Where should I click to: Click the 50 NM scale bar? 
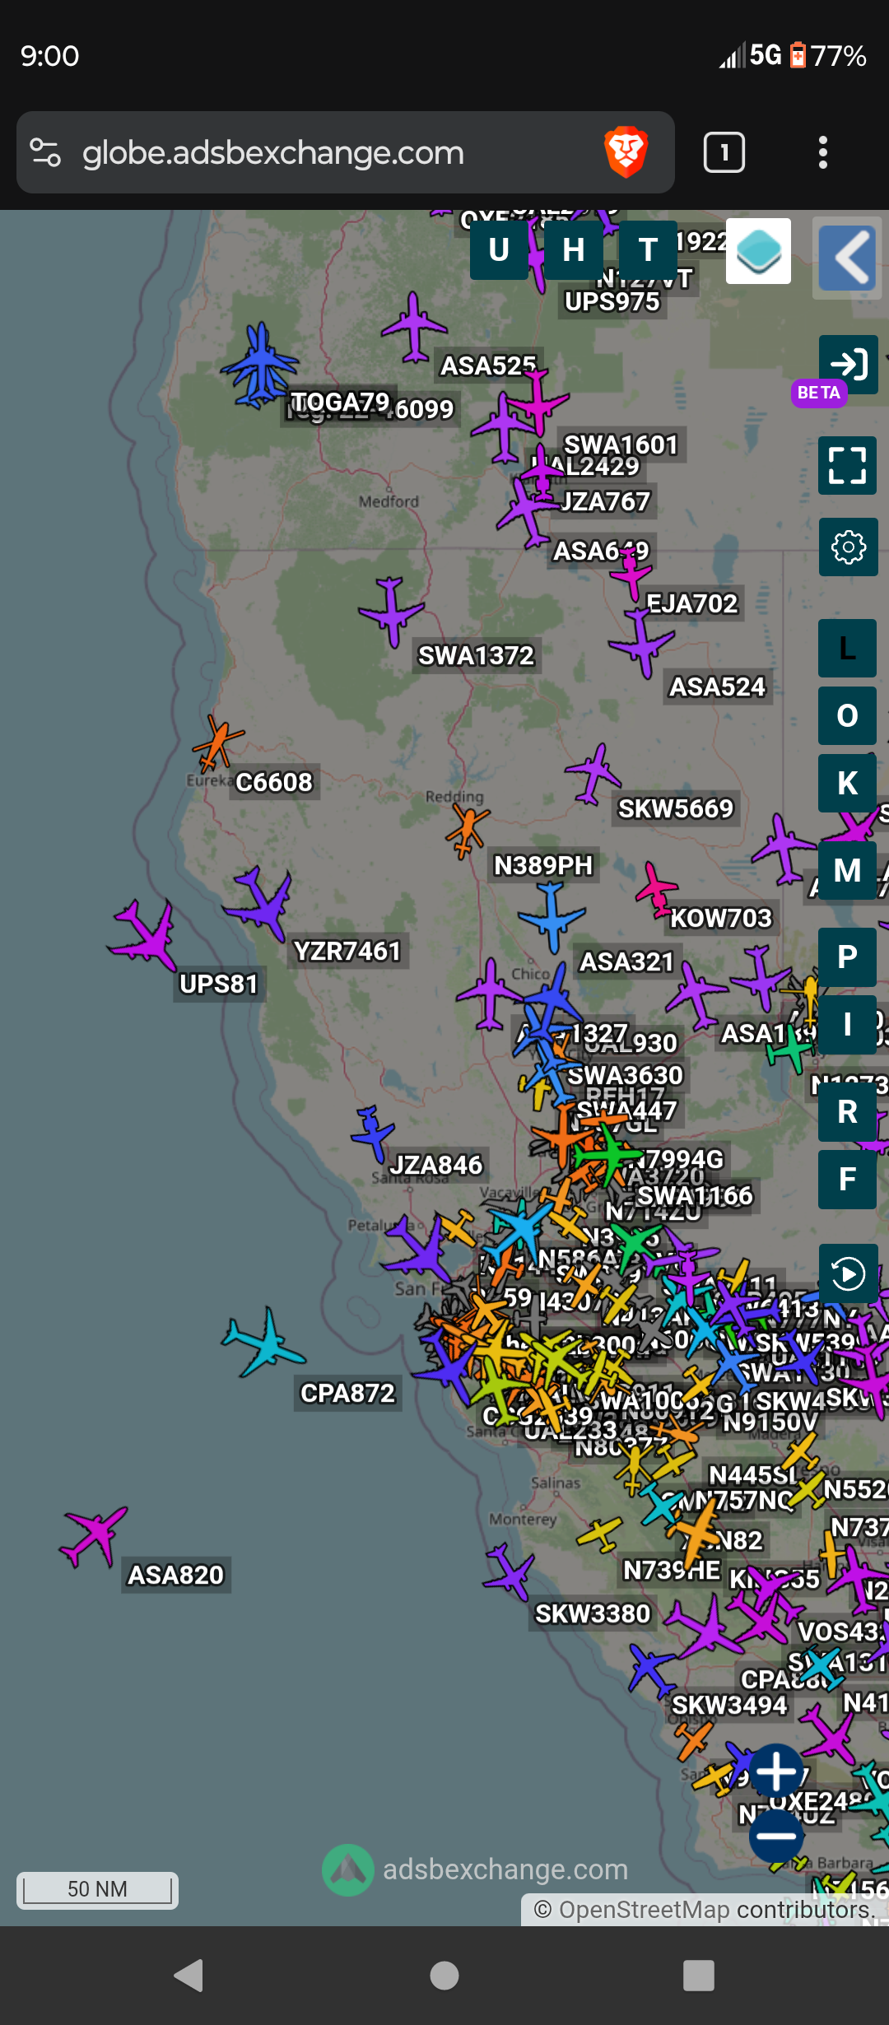(97, 1889)
